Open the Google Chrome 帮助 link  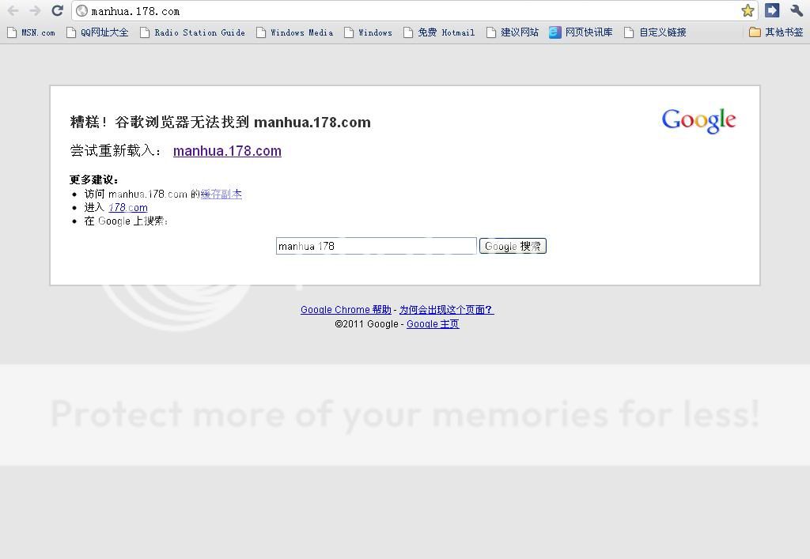pyautogui.click(x=346, y=310)
